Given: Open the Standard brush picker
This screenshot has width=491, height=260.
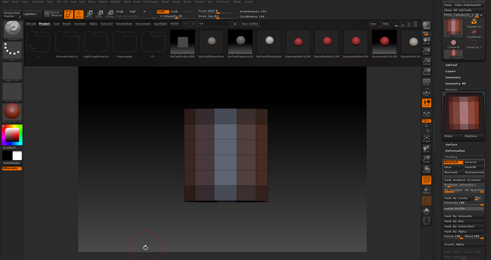Looking at the screenshot, I should point(12,31).
